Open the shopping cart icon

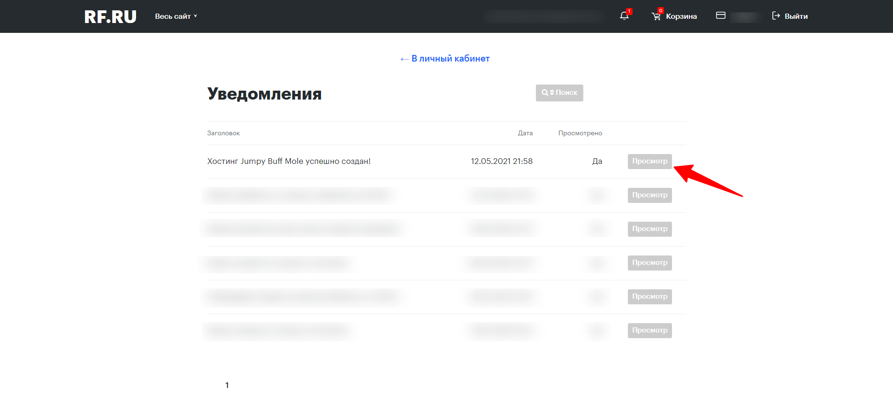click(656, 16)
